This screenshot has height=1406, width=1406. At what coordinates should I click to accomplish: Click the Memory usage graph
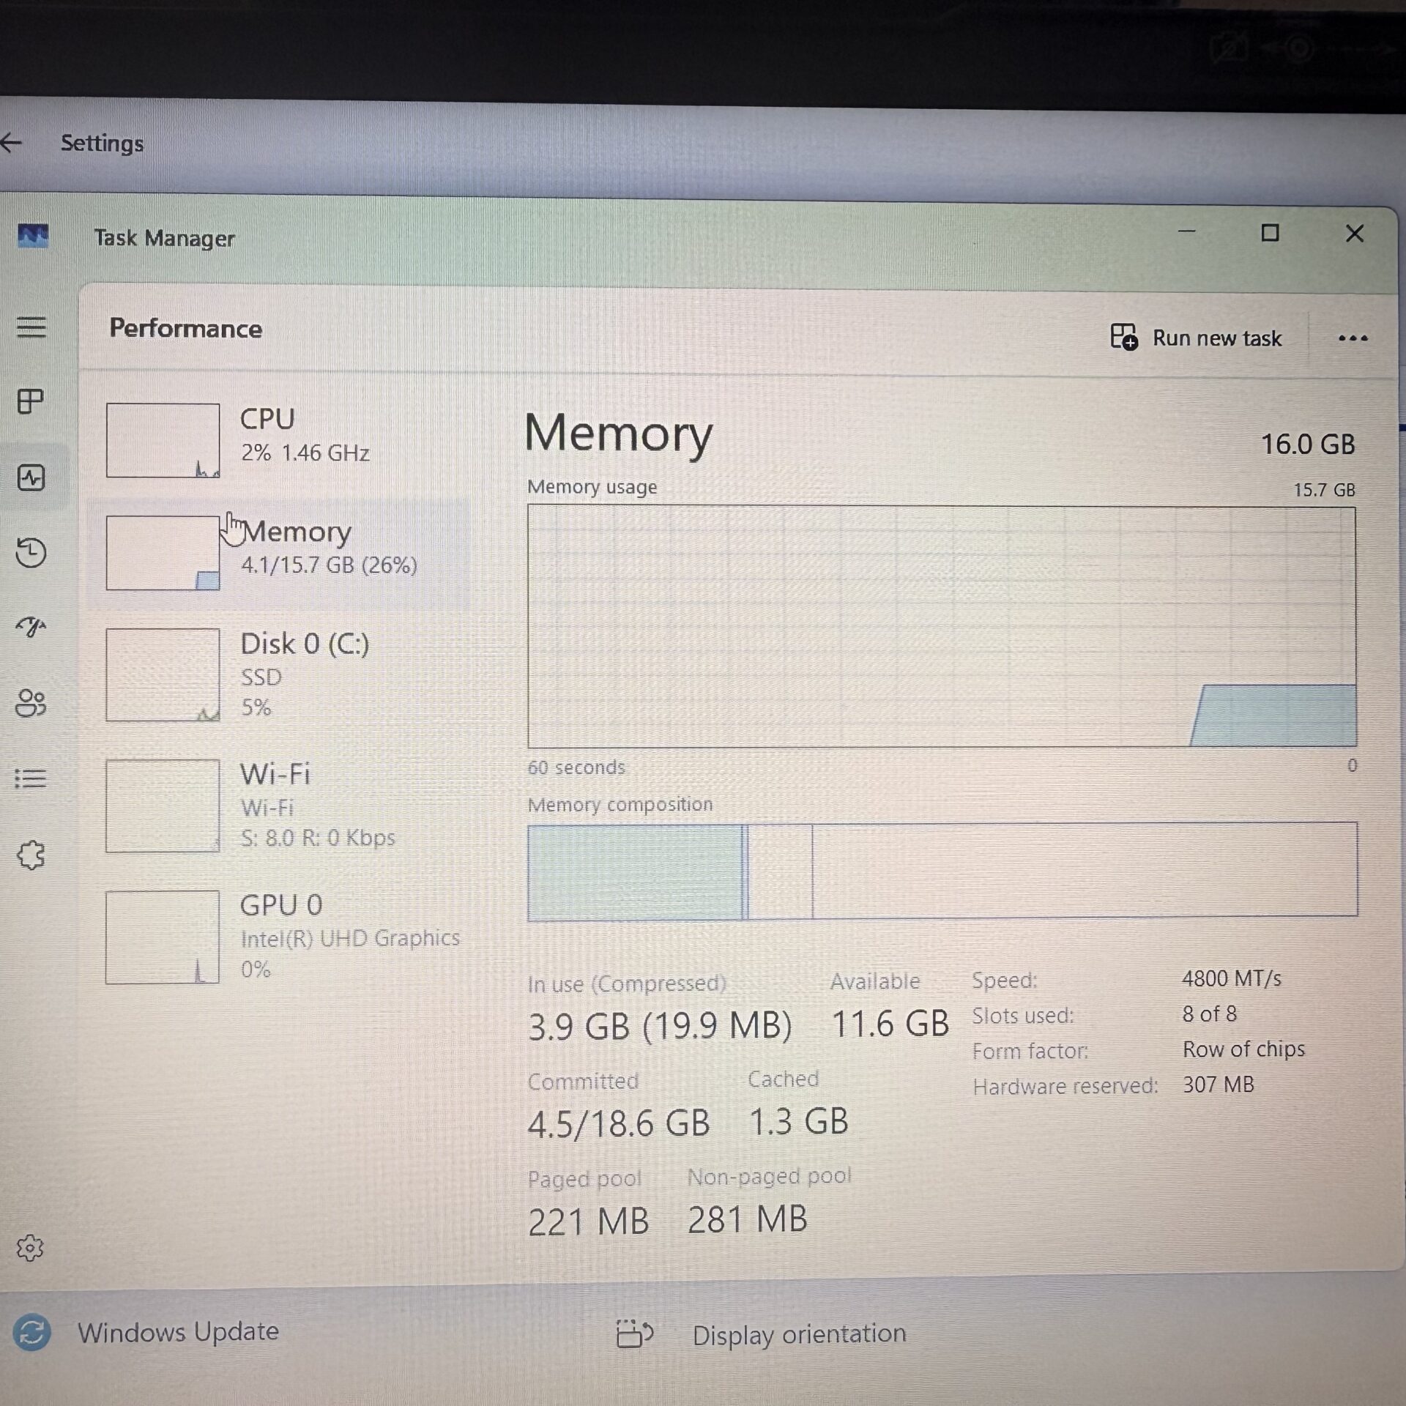pos(941,626)
